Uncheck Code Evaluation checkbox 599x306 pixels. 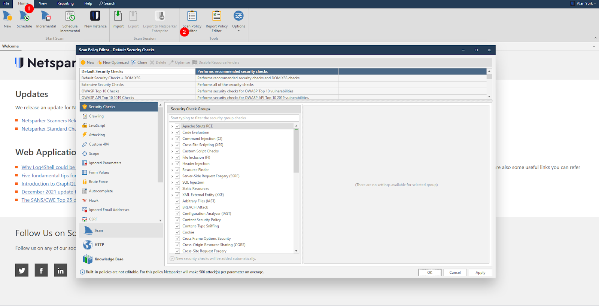click(177, 132)
